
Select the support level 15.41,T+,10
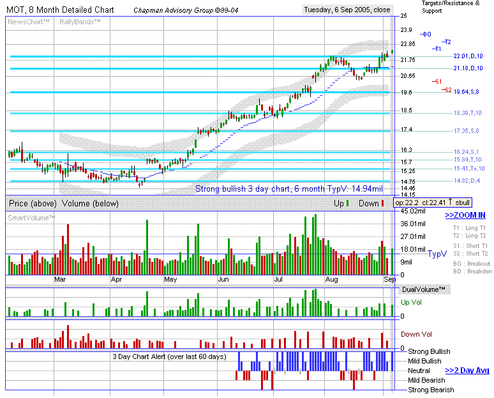click(x=469, y=169)
